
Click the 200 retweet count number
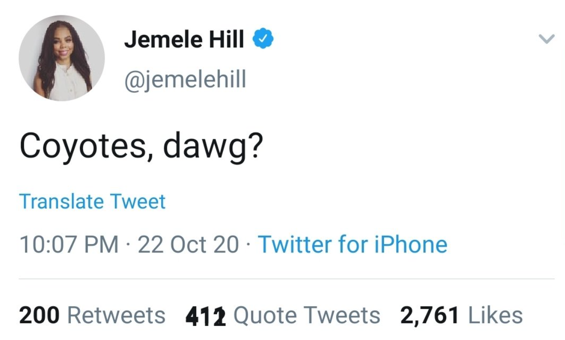click(39, 315)
